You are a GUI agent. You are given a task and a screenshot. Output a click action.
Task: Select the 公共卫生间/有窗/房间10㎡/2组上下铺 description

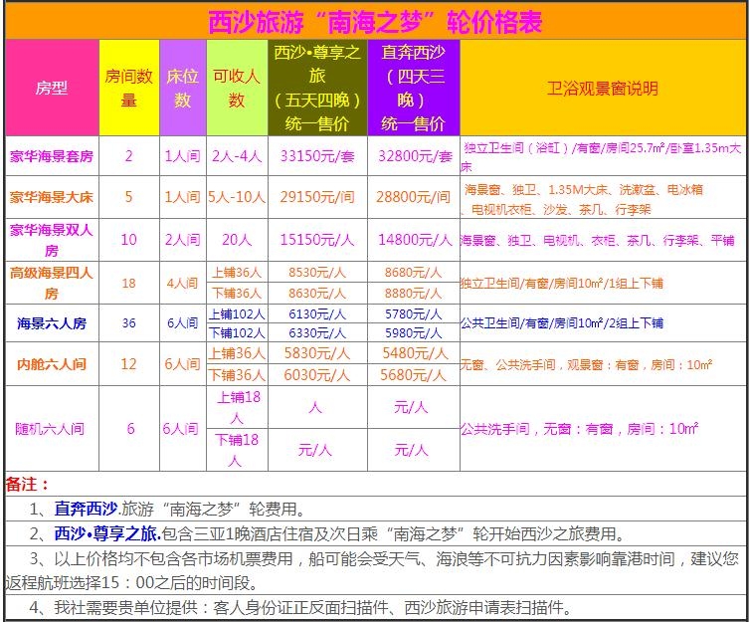pyautogui.click(x=562, y=323)
